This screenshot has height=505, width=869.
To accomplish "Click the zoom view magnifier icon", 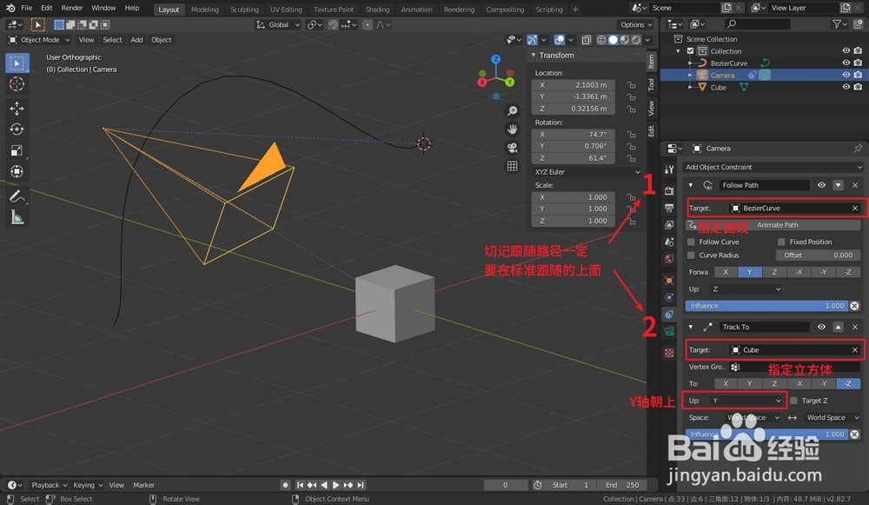I will pyautogui.click(x=513, y=111).
